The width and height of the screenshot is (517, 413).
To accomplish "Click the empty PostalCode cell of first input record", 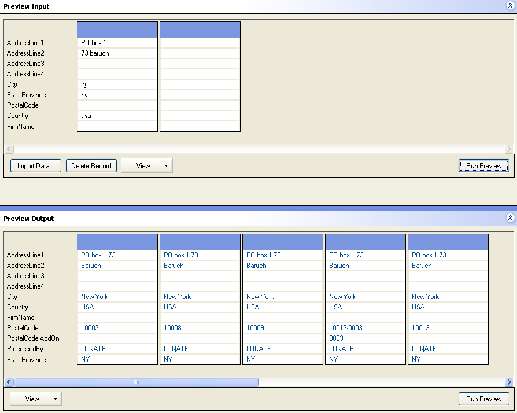I will click(x=117, y=105).
